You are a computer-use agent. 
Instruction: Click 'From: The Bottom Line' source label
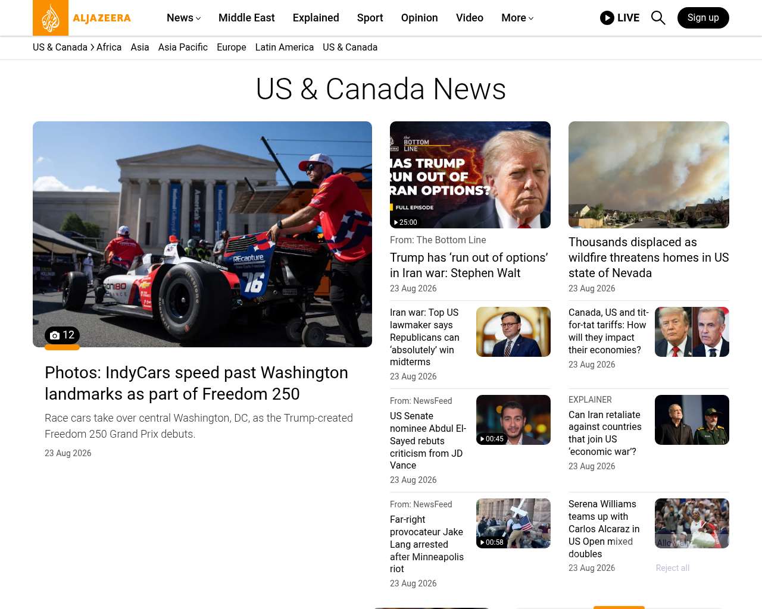[438, 240]
